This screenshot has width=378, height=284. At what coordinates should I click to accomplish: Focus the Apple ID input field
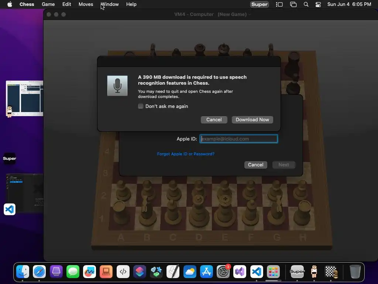[x=239, y=139]
